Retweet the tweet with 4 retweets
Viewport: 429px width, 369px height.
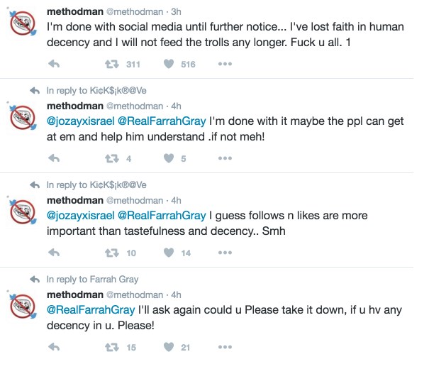tap(112, 158)
